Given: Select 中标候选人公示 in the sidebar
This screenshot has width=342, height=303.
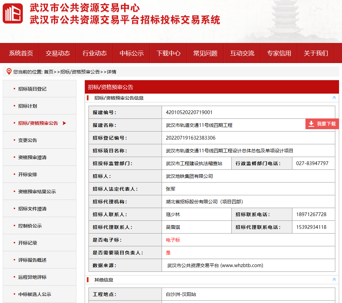Looking at the screenshot, I should tap(35, 294).
